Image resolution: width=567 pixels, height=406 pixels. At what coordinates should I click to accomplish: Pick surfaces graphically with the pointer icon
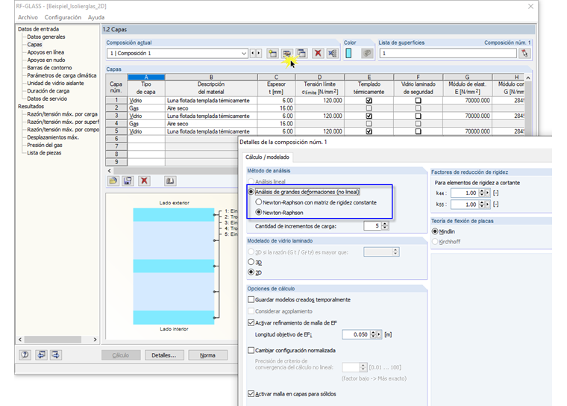point(524,54)
